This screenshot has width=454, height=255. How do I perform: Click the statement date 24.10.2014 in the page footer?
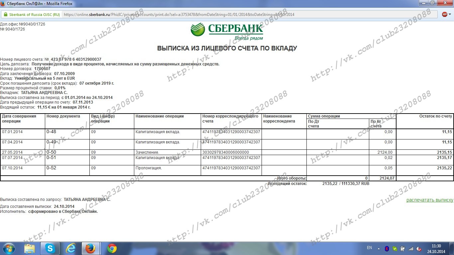pyautogui.click(x=64, y=207)
